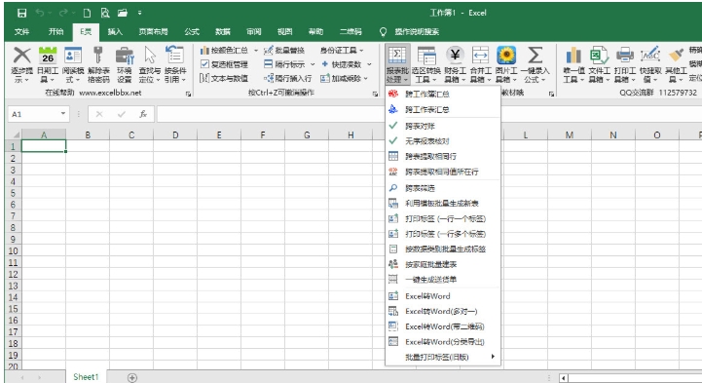The image size is (702, 383).
Task: Open the 打印工具箱 printer icon
Action: coord(624,56)
